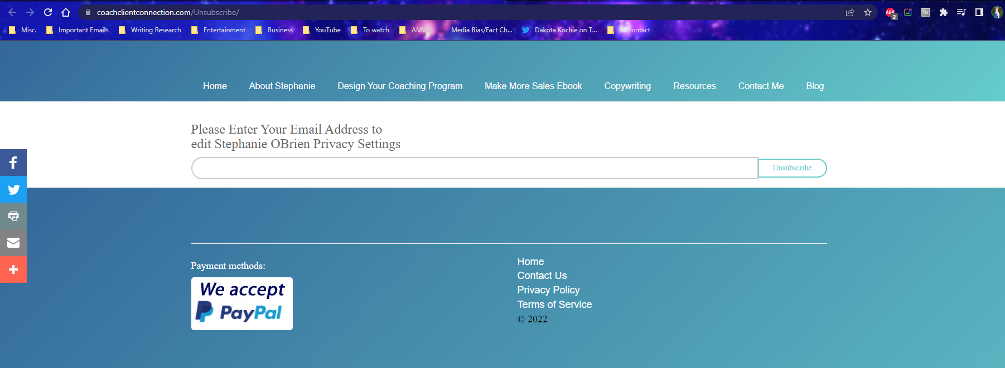Click the email address input field
This screenshot has width=1005, height=368.
pyautogui.click(x=475, y=168)
